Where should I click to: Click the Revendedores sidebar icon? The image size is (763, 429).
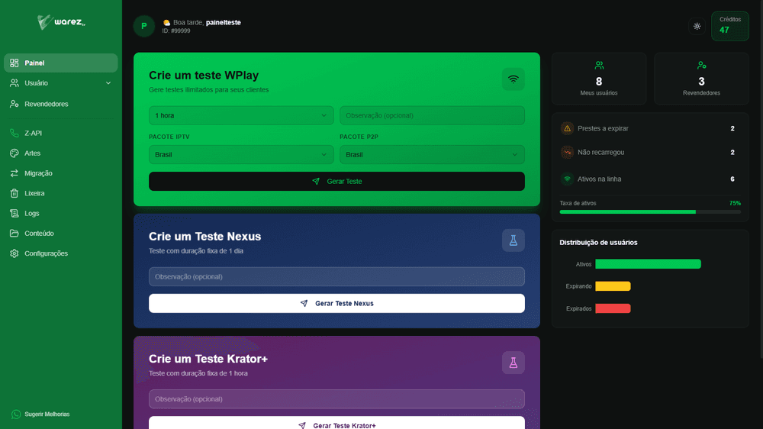click(14, 104)
